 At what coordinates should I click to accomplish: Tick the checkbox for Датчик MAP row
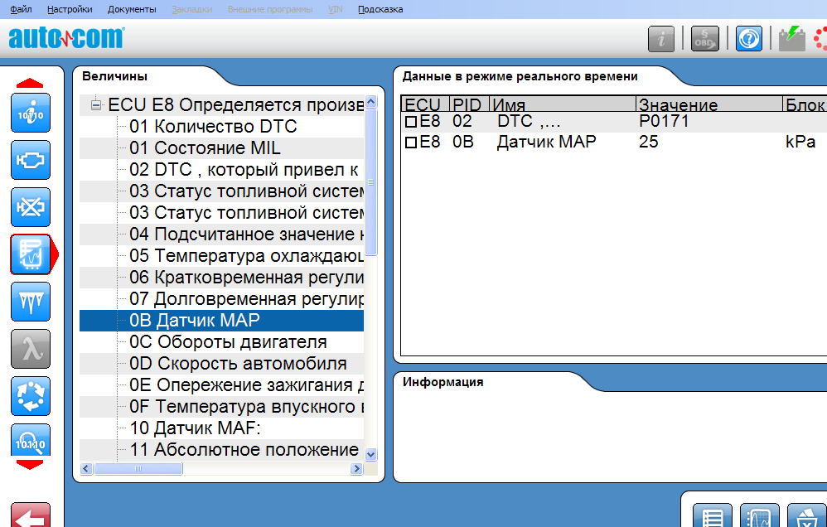(x=410, y=143)
